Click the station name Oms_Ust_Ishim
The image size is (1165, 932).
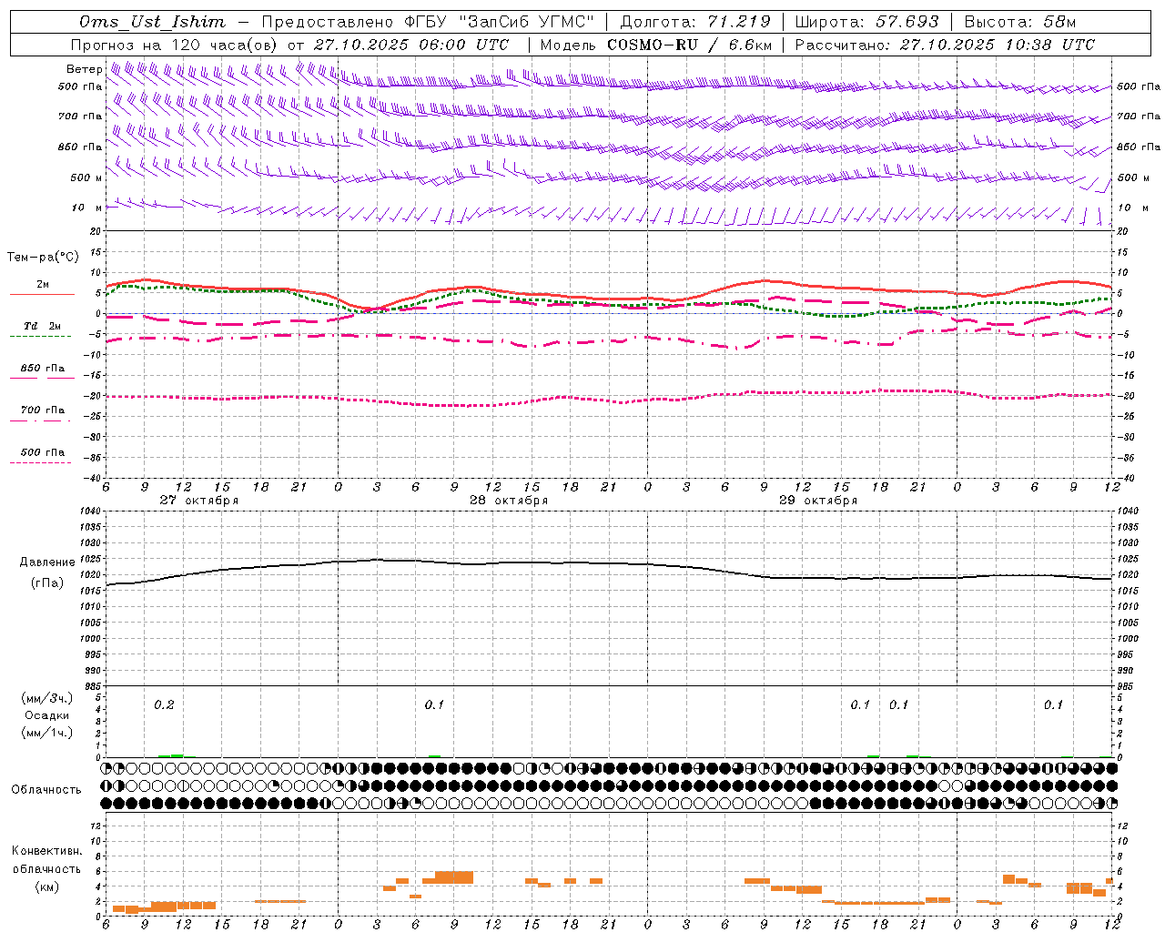click(x=152, y=22)
